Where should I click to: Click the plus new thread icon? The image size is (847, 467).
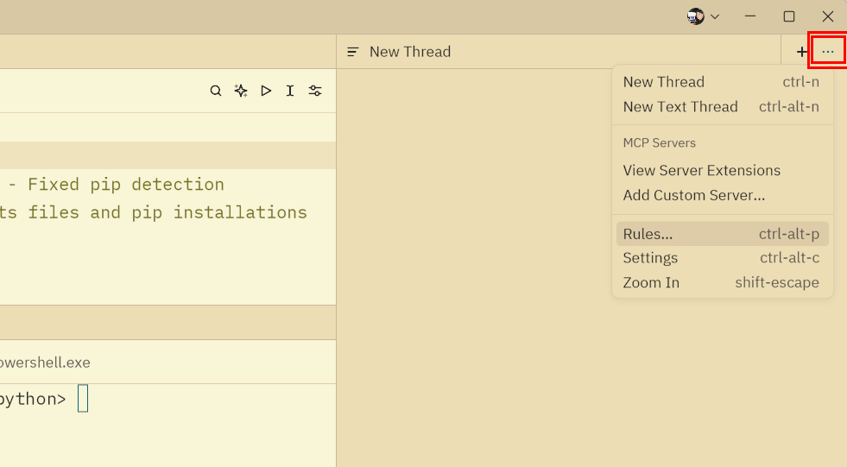click(801, 52)
